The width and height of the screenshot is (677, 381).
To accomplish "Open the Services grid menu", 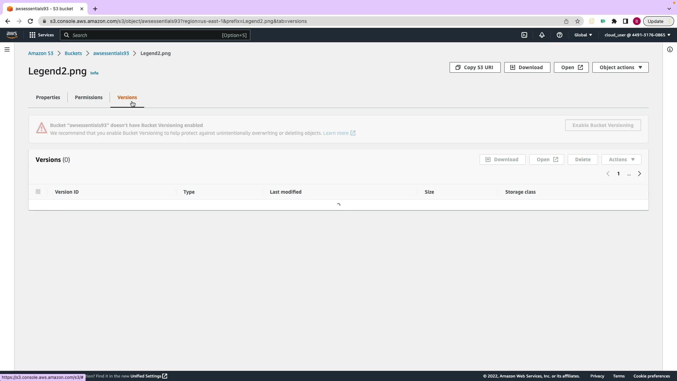I will point(42,35).
